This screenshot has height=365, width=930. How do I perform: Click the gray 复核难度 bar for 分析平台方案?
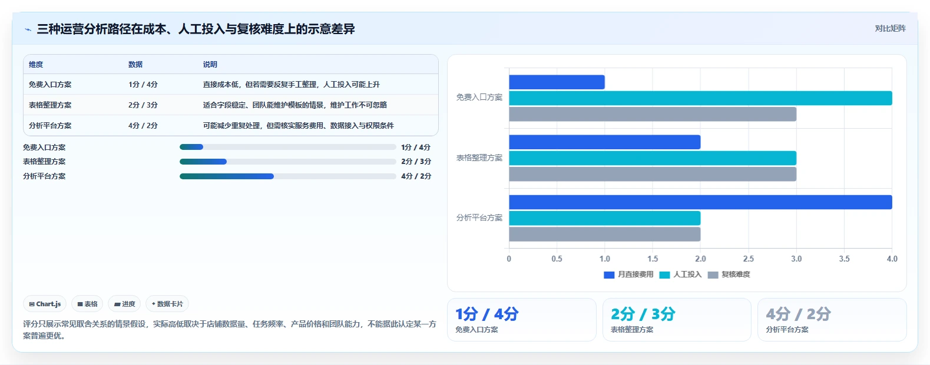[604, 234]
